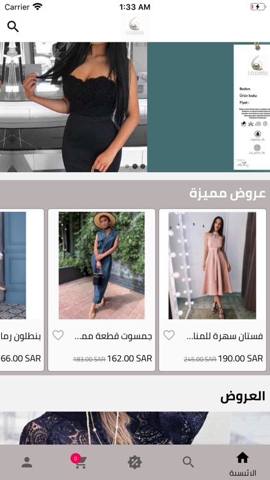Open the lace top image under العروض
The height and width of the screenshot is (480, 270).
tap(135, 428)
